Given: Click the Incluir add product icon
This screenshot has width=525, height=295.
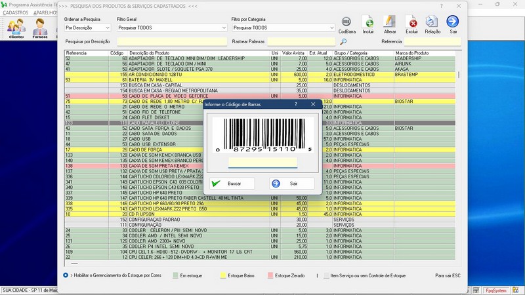Looking at the screenshot, I should point(368,22).
